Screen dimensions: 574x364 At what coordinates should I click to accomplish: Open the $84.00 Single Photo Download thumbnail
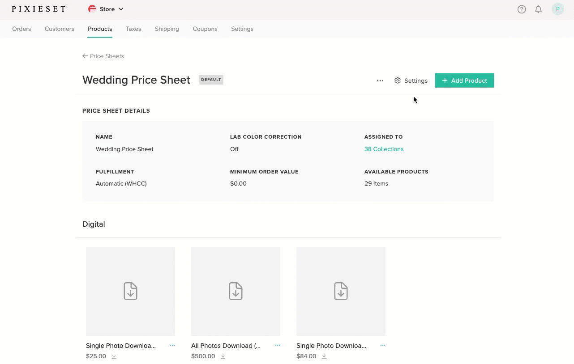click(341, 291)
